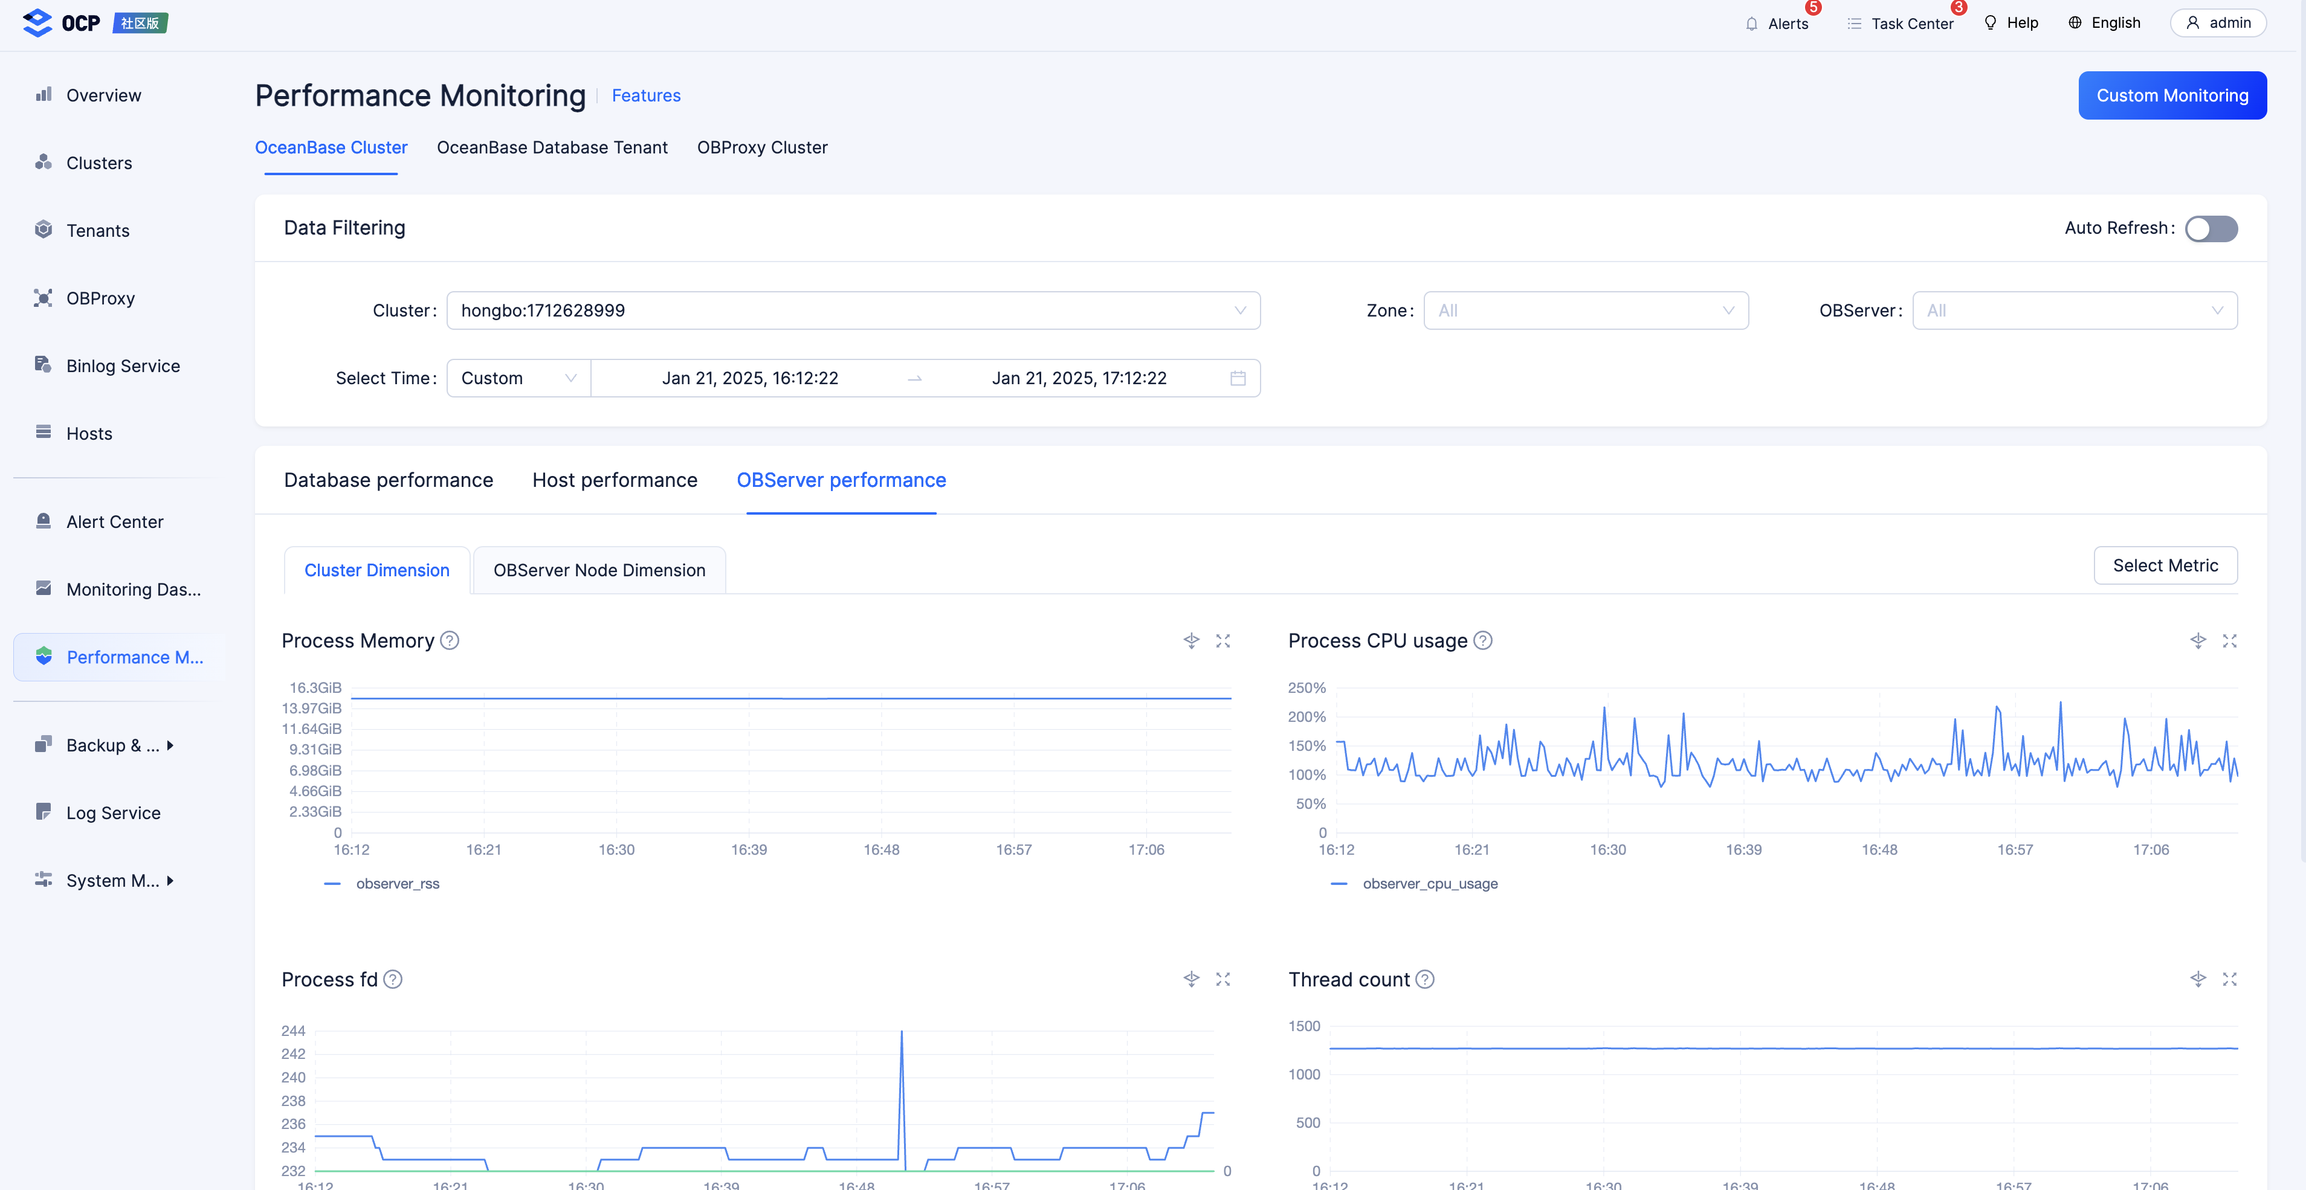Screen dimensions: 2306x1190
Task: Open the English language selector
Action: (2105, 24)
